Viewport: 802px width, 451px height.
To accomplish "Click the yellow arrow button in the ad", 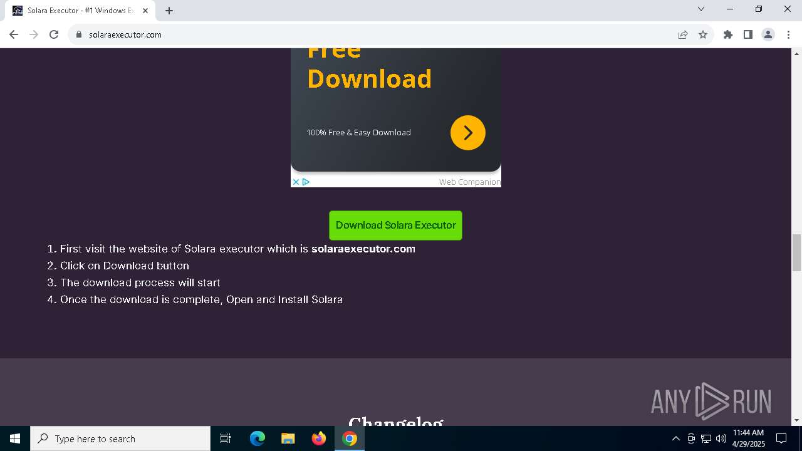I will [x=468, y=133].
